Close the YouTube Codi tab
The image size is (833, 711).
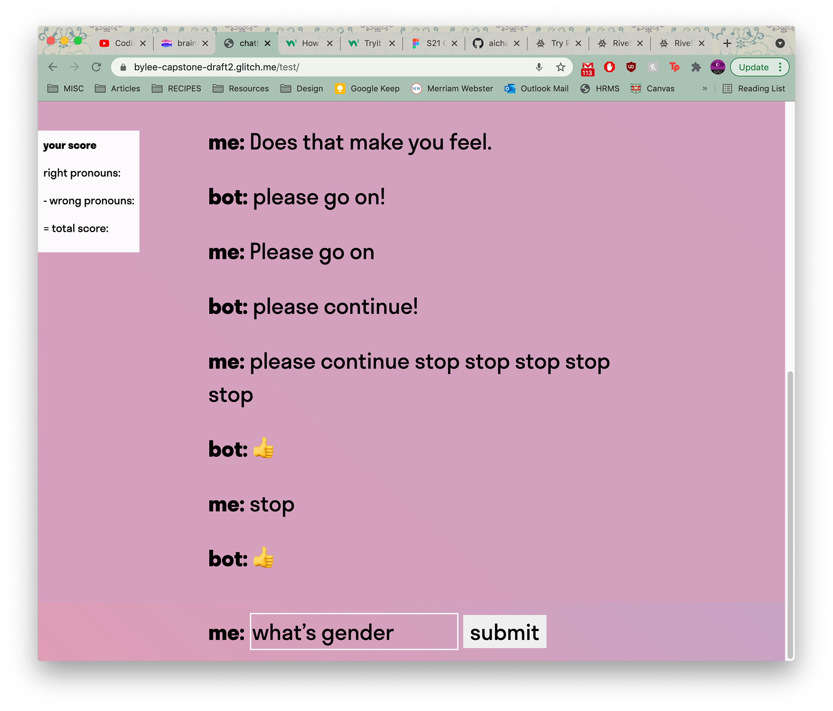[x=143, y=43]
